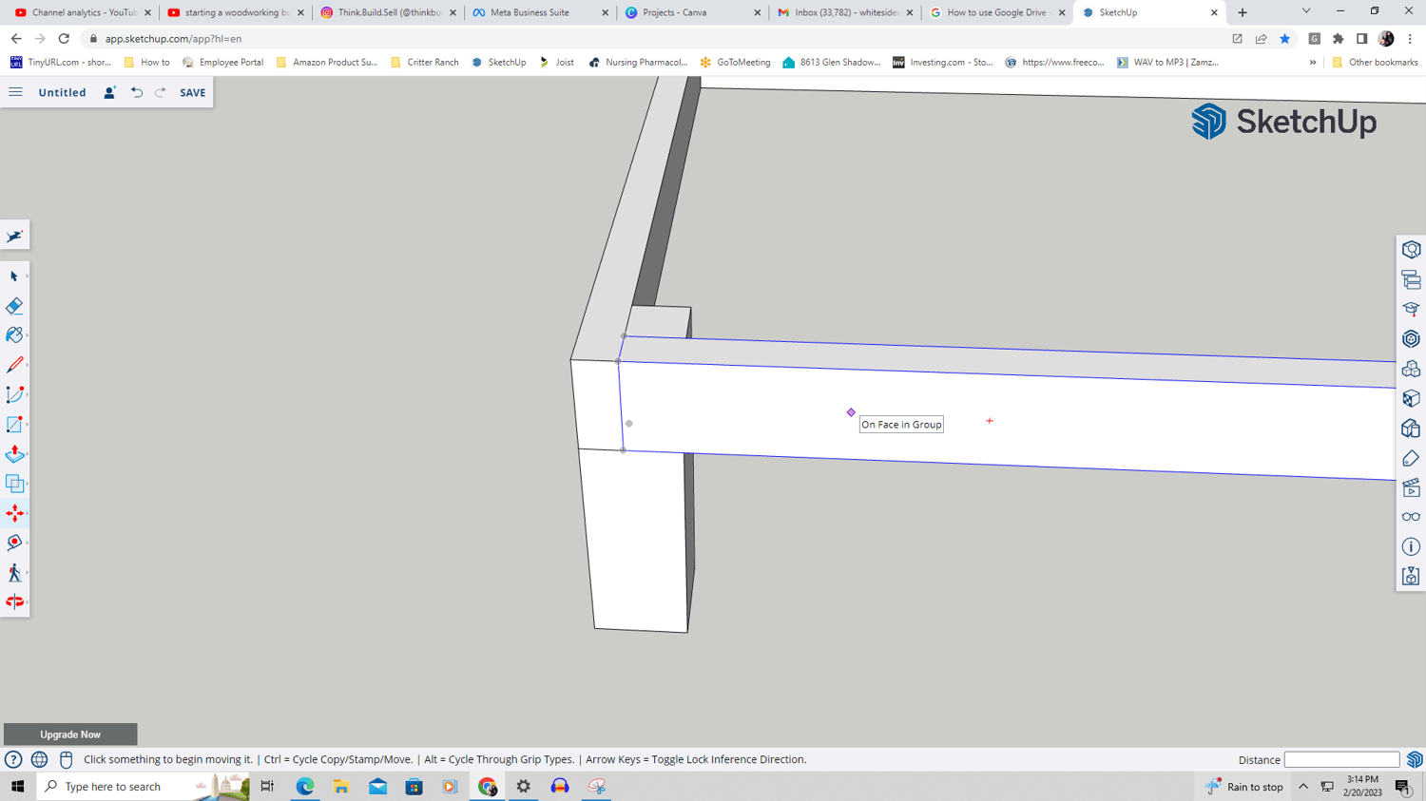This screenshot has width=1426, height=801.
Task: Switch to the Meta Business Suite tab
Action: [540, 12]
